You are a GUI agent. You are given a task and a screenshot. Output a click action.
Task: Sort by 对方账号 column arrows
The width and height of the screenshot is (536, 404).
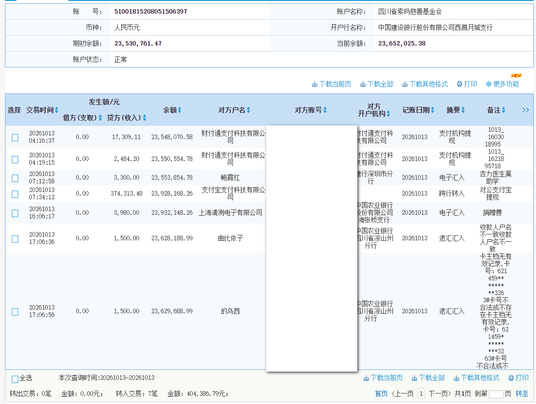point(325,110)
